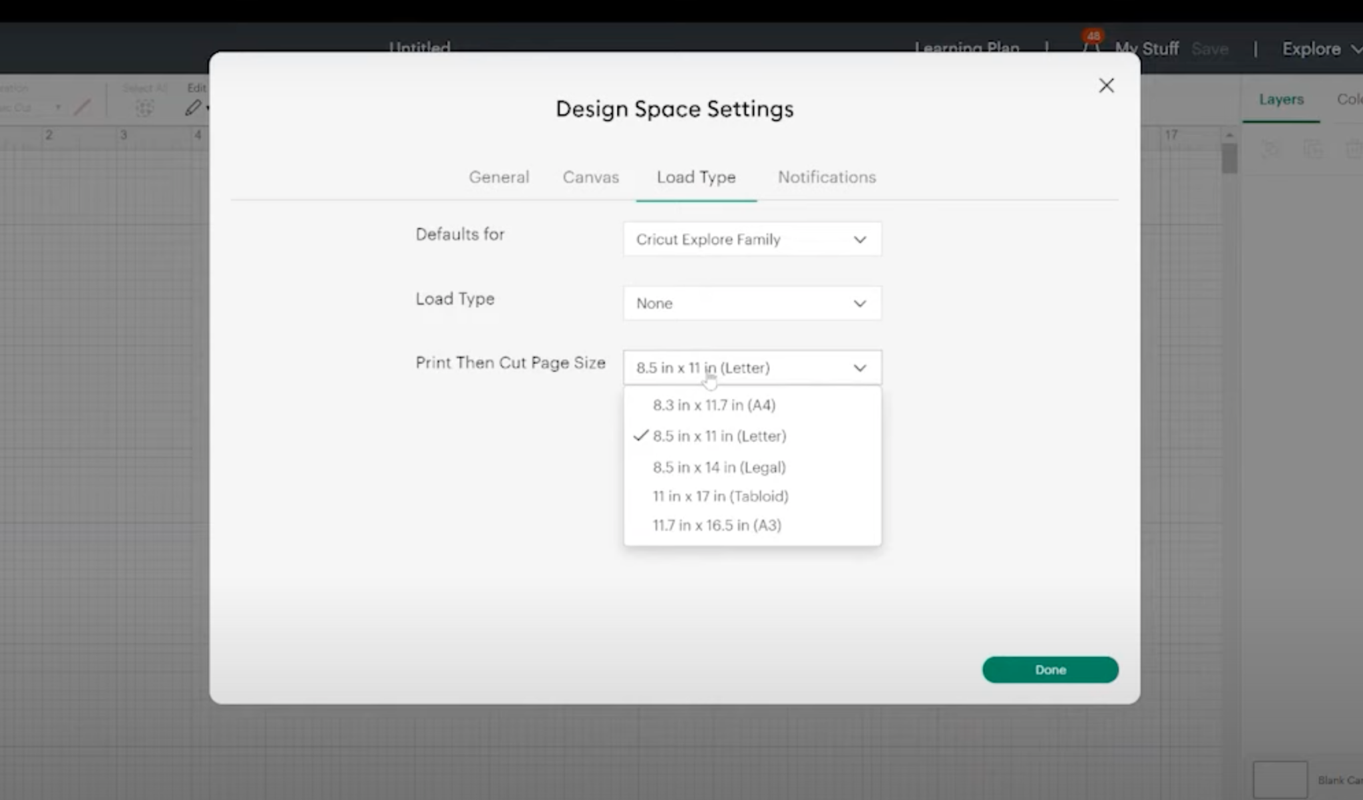Open the Explore machine selector

point(1321,49)
